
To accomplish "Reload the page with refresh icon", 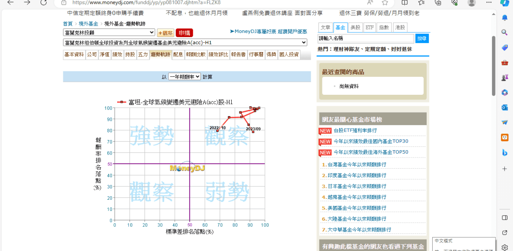I will point(44,3).
